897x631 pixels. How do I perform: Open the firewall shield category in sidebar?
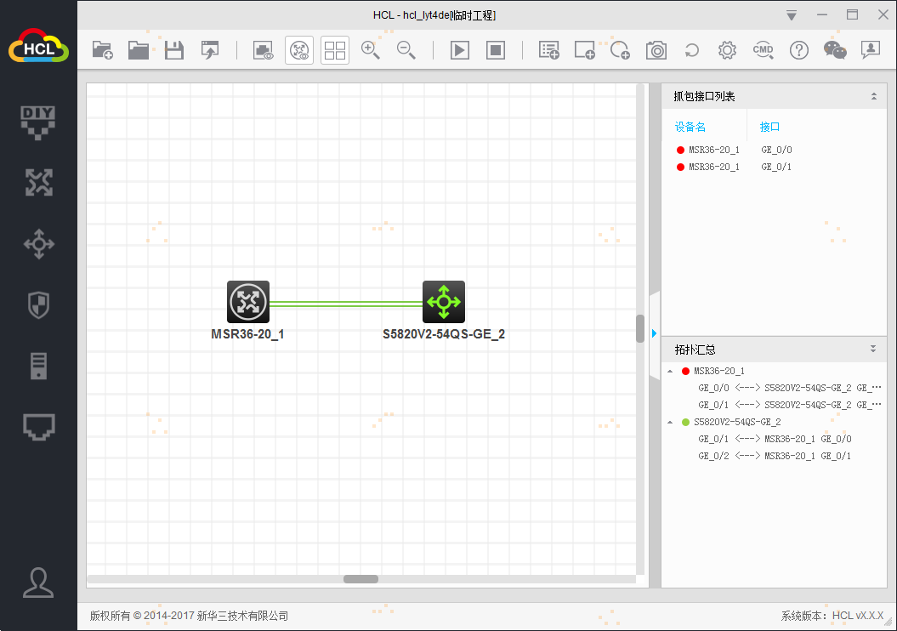(x=38, y=305)
